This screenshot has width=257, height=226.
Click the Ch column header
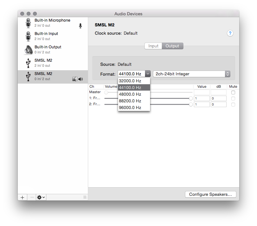point(92,86)
